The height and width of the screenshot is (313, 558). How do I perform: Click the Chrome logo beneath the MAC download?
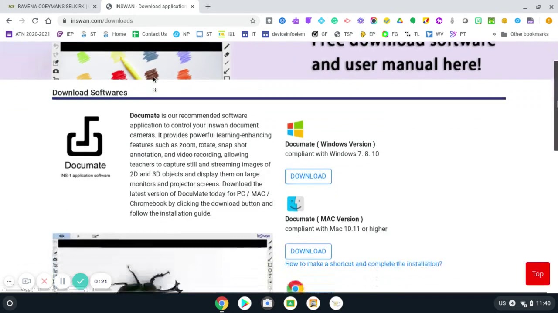tap(295, 287)
